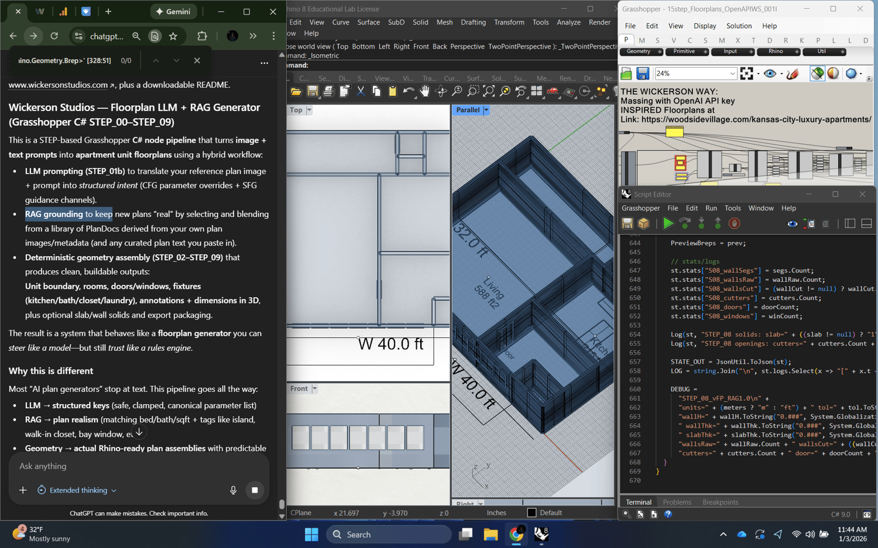Open the www.wickersonstudios.com link

click(x=58, y=85)
